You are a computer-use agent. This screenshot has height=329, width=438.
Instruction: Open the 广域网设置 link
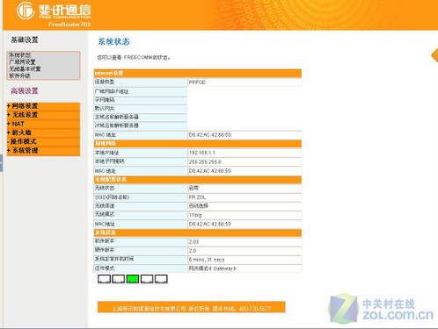[22, 62]
